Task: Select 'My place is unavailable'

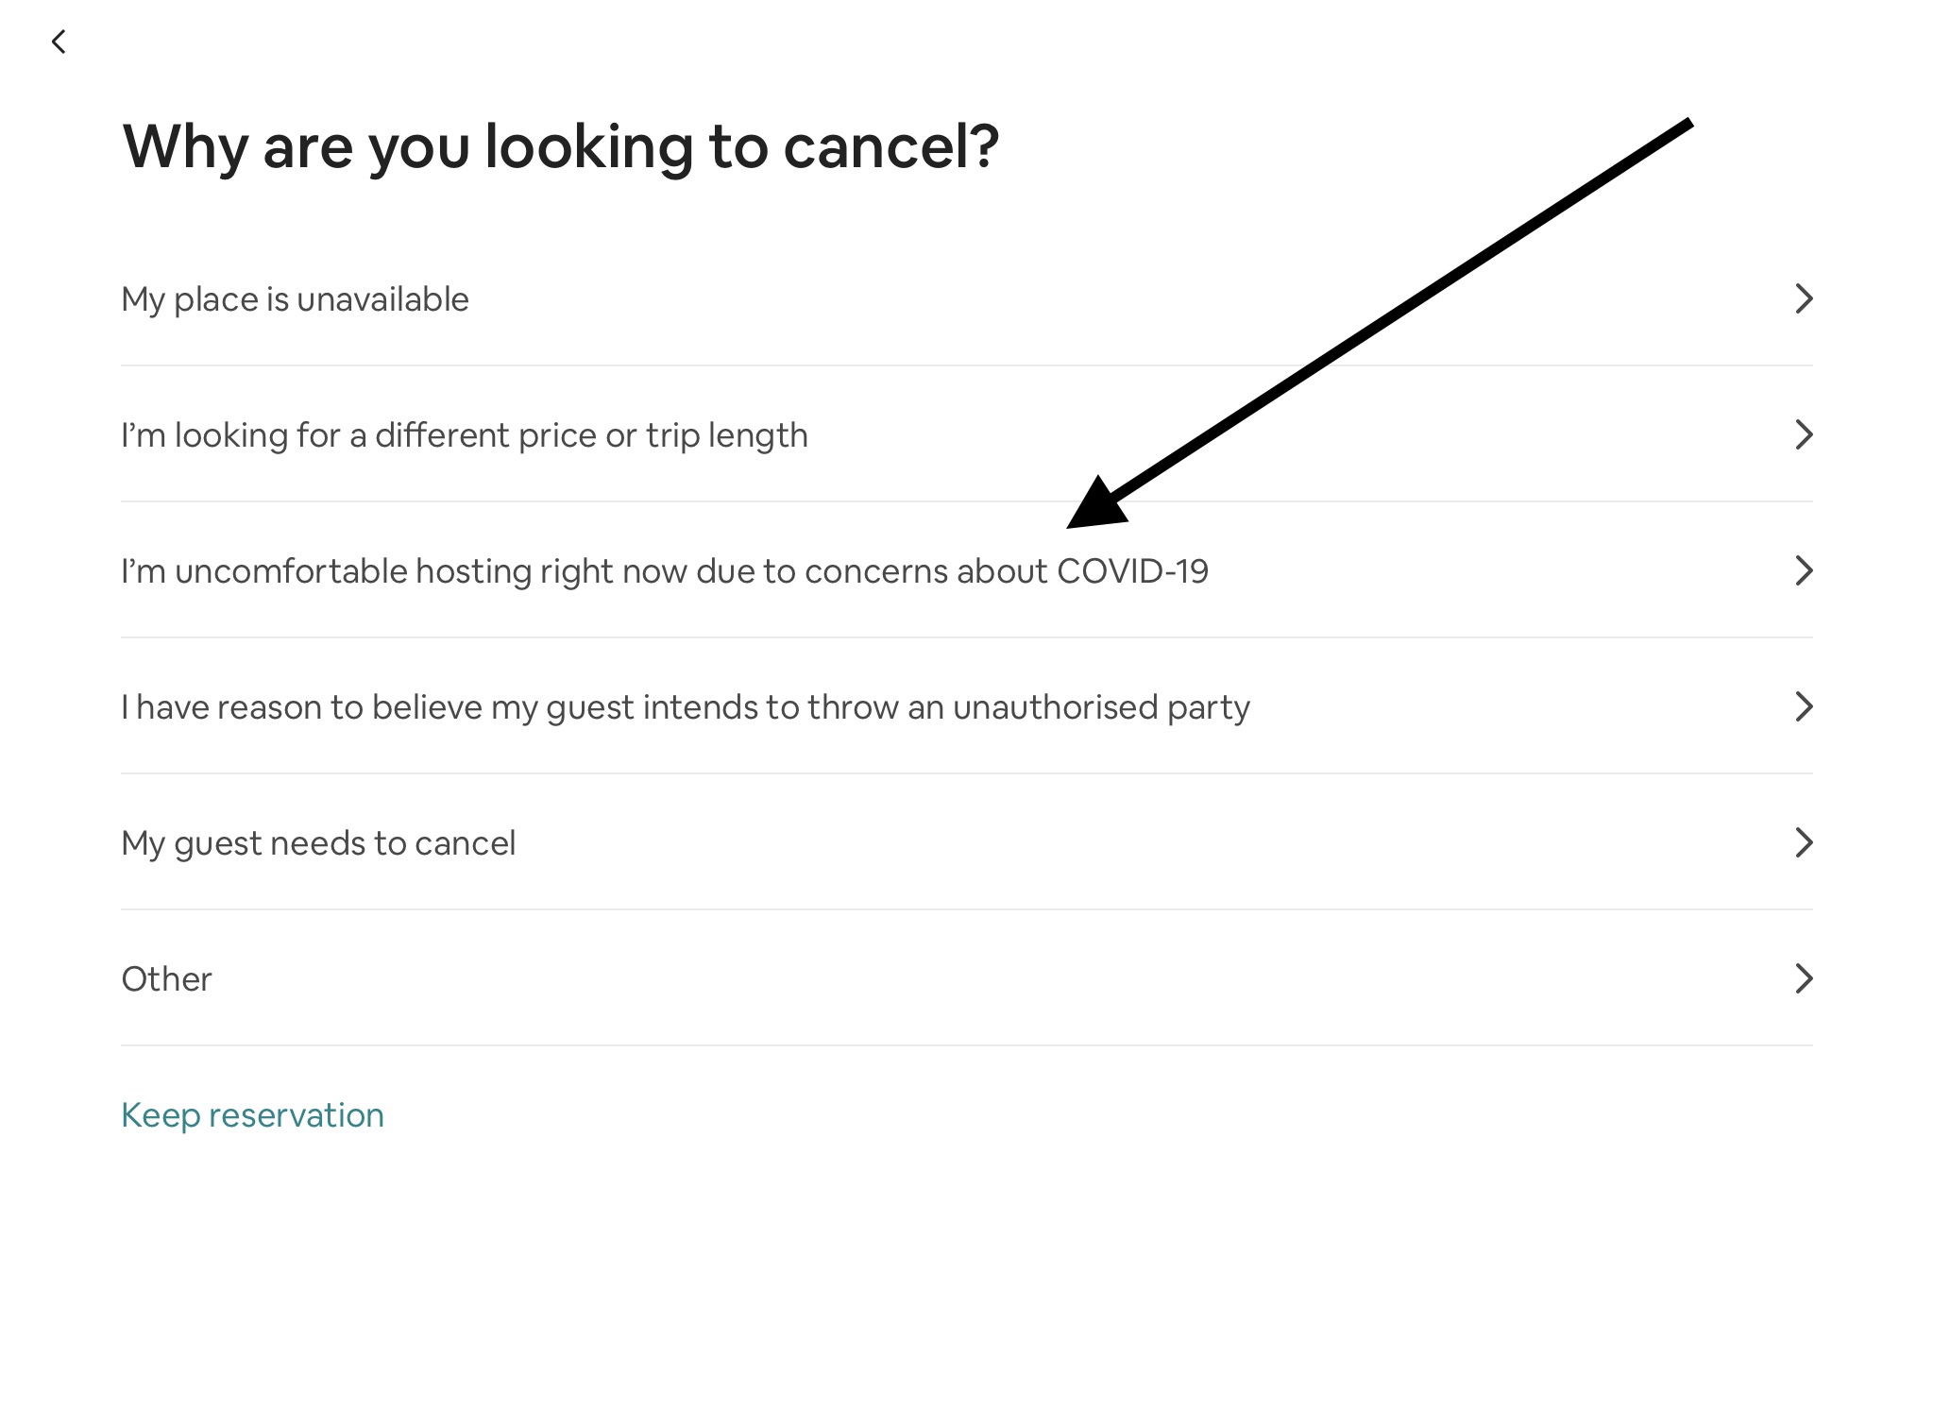Action: coord(295,298)
